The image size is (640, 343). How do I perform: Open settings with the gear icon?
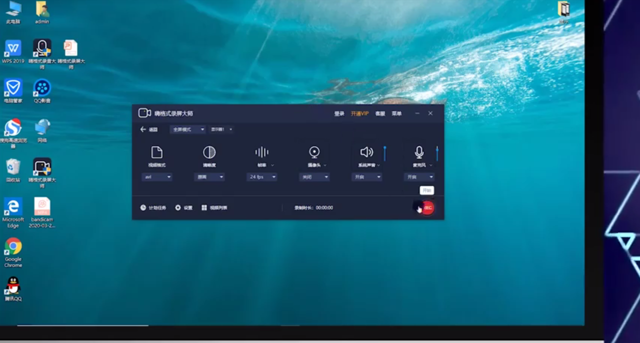pos(183,208)
